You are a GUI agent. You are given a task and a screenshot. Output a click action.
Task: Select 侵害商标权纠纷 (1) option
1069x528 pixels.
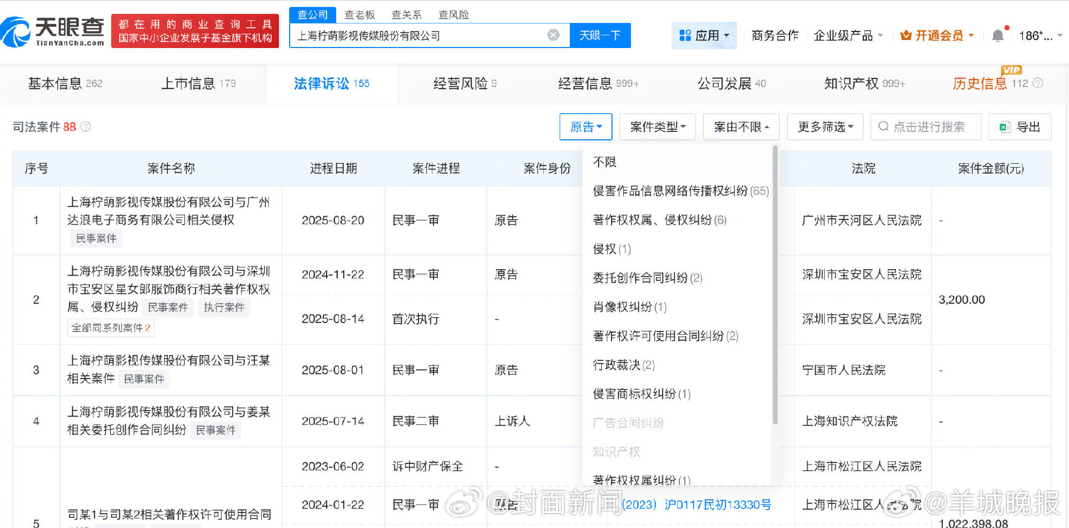coord(641,394)
